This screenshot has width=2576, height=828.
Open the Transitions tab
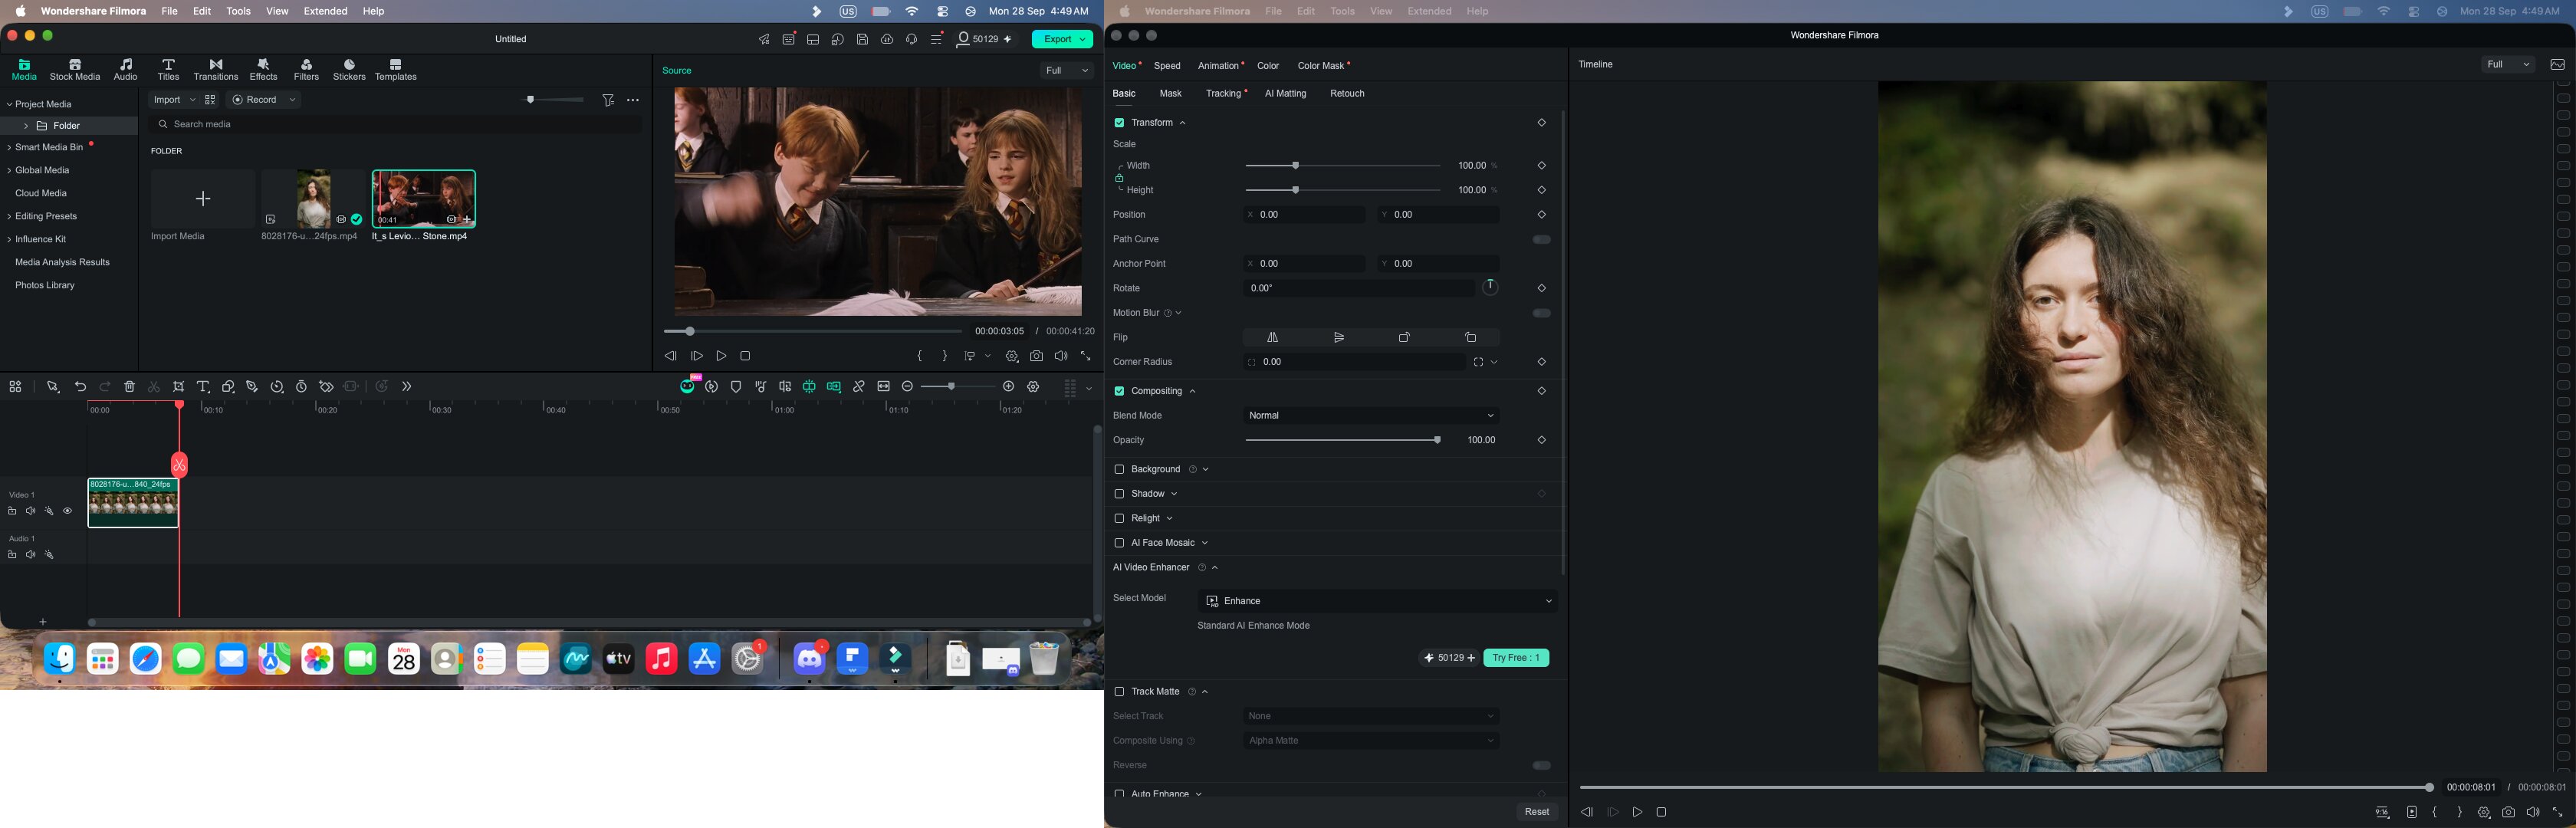tap(216, 70)
